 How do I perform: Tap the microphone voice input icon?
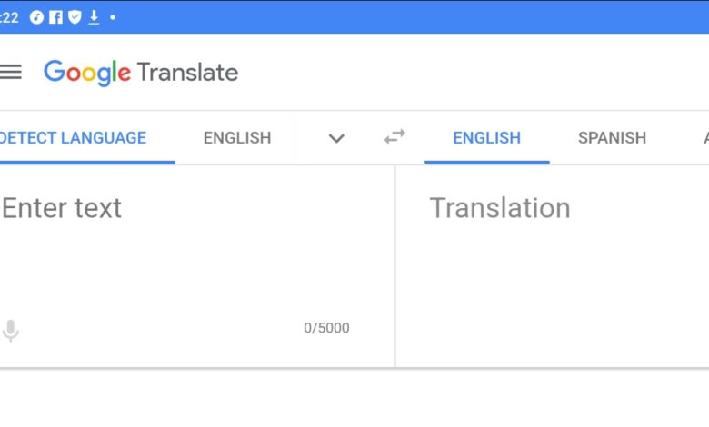[11, 331]
